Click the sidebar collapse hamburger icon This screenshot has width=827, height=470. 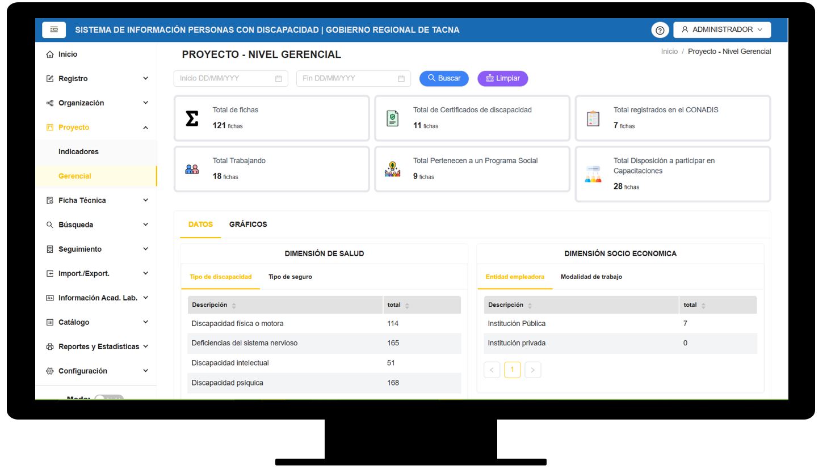(x=54, y=29)
